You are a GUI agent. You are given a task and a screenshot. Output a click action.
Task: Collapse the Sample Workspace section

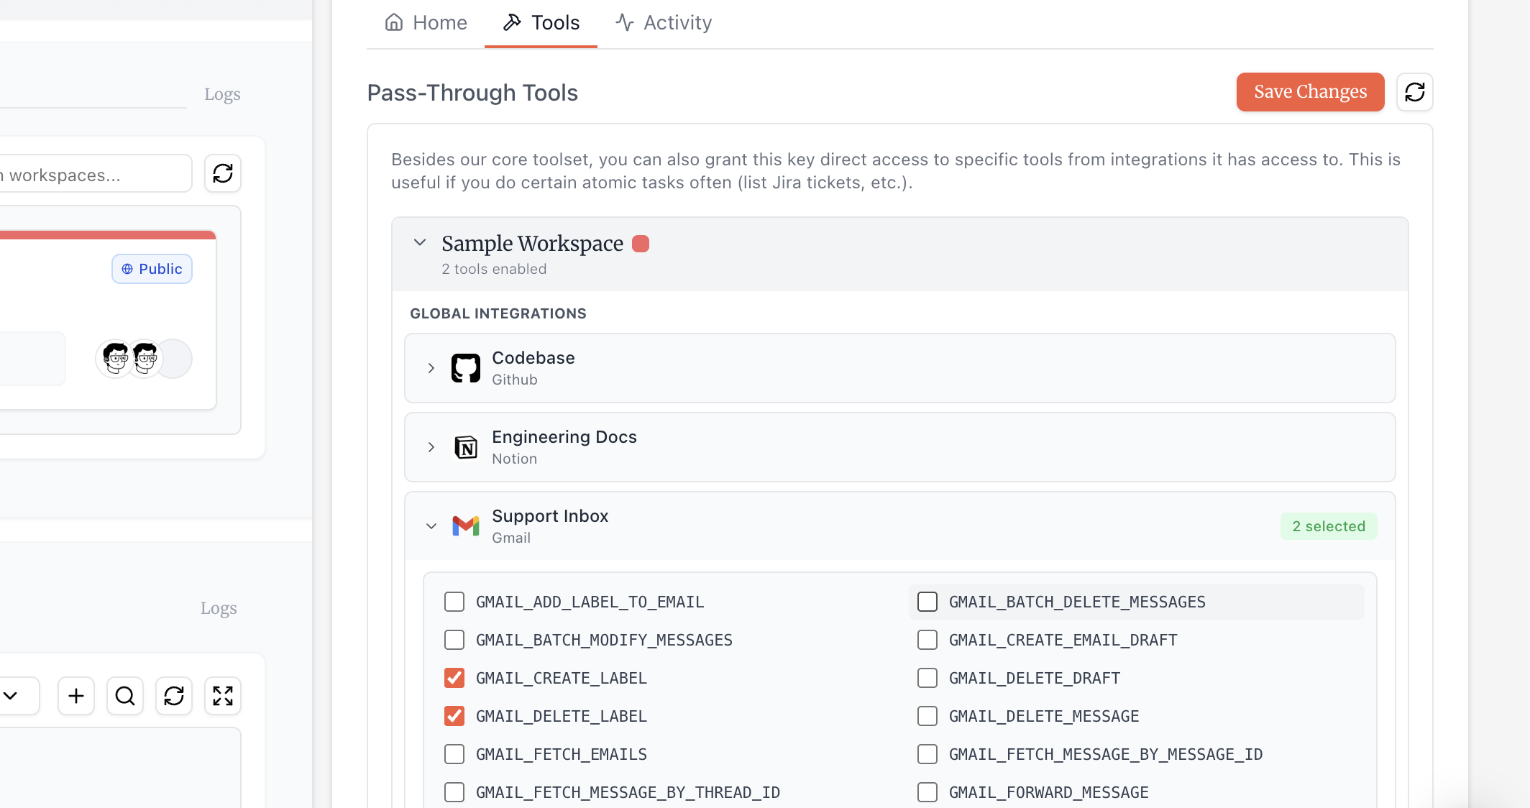tap(420, 243)
